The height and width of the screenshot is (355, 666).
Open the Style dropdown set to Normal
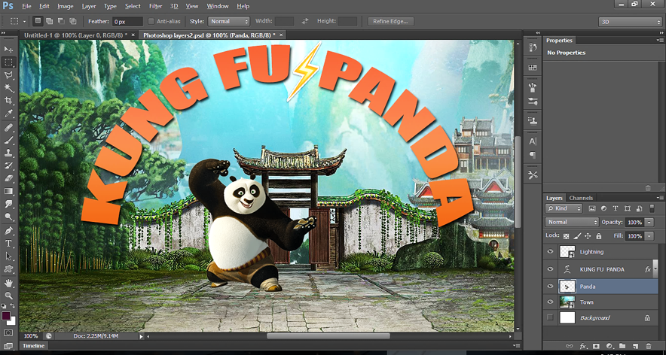(x=228, y=21)
